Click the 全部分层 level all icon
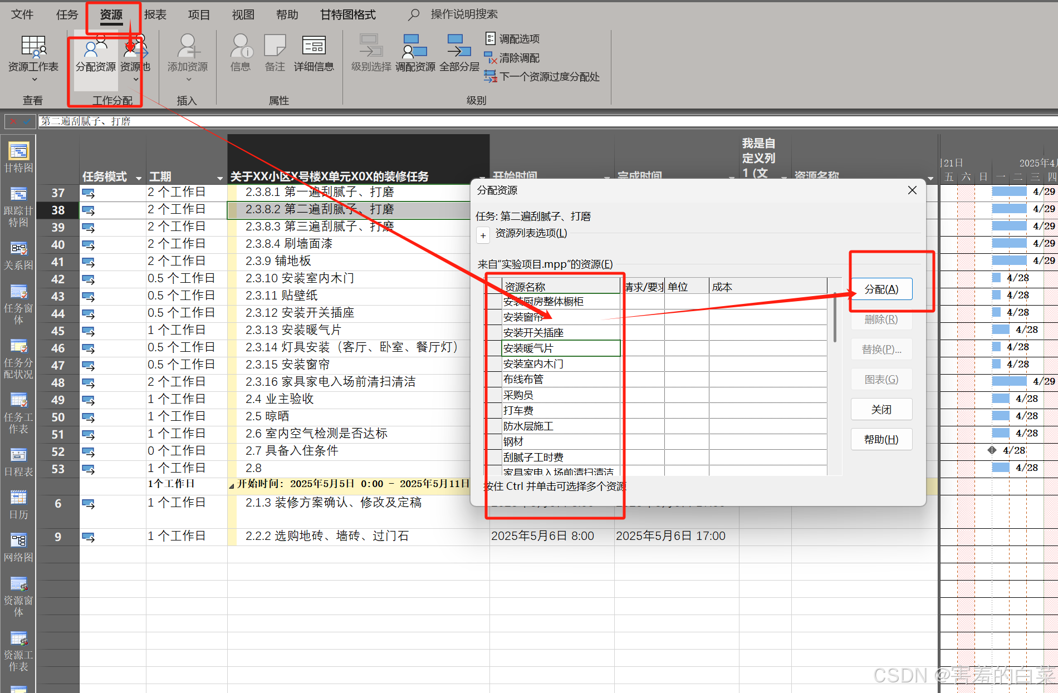This screenshot has width=1058, height=693. pyautogui.click(x=459, y=53)
